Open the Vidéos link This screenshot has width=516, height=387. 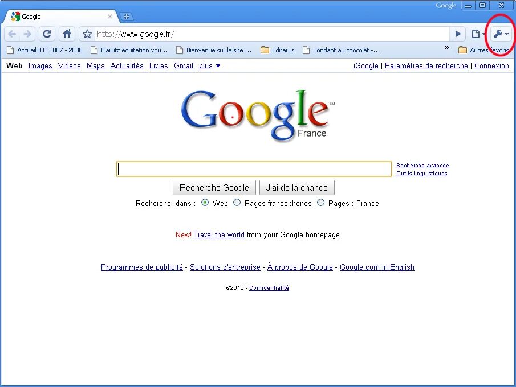pyautogui.click(x=69, y=65)
